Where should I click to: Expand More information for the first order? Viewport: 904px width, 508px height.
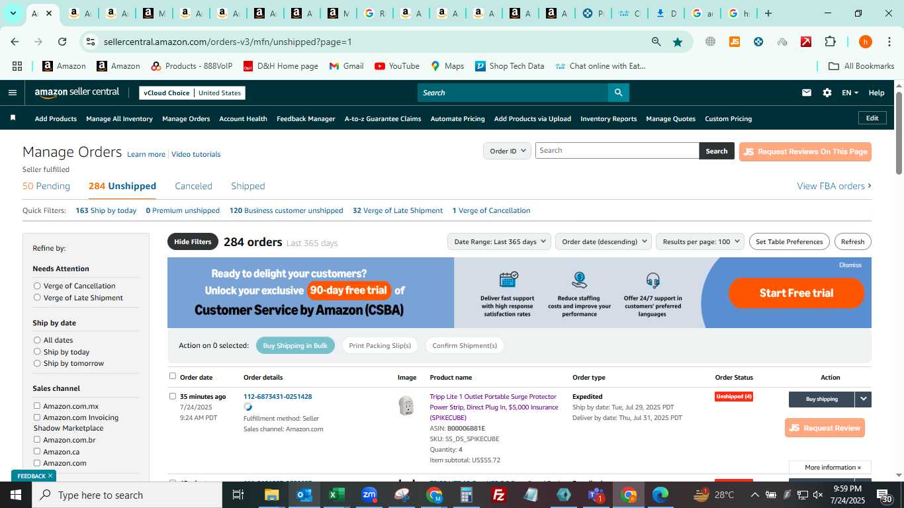[x=830, y=467]
